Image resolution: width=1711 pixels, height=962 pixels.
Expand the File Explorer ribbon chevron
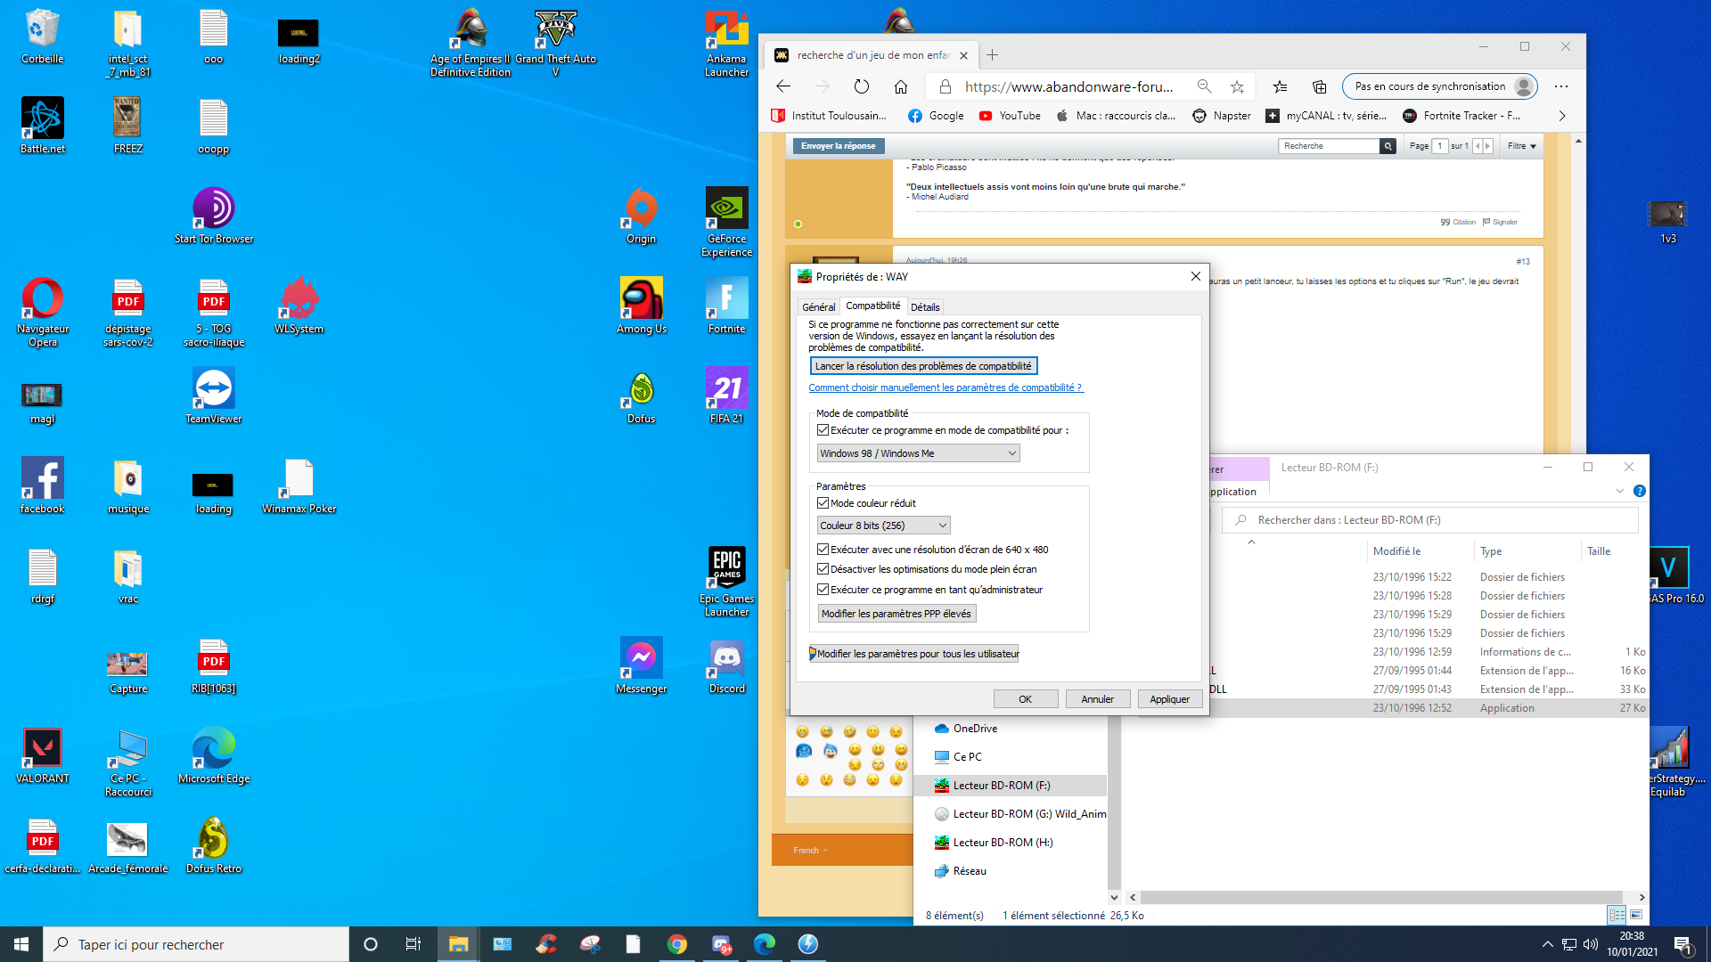pos(1619,492)
